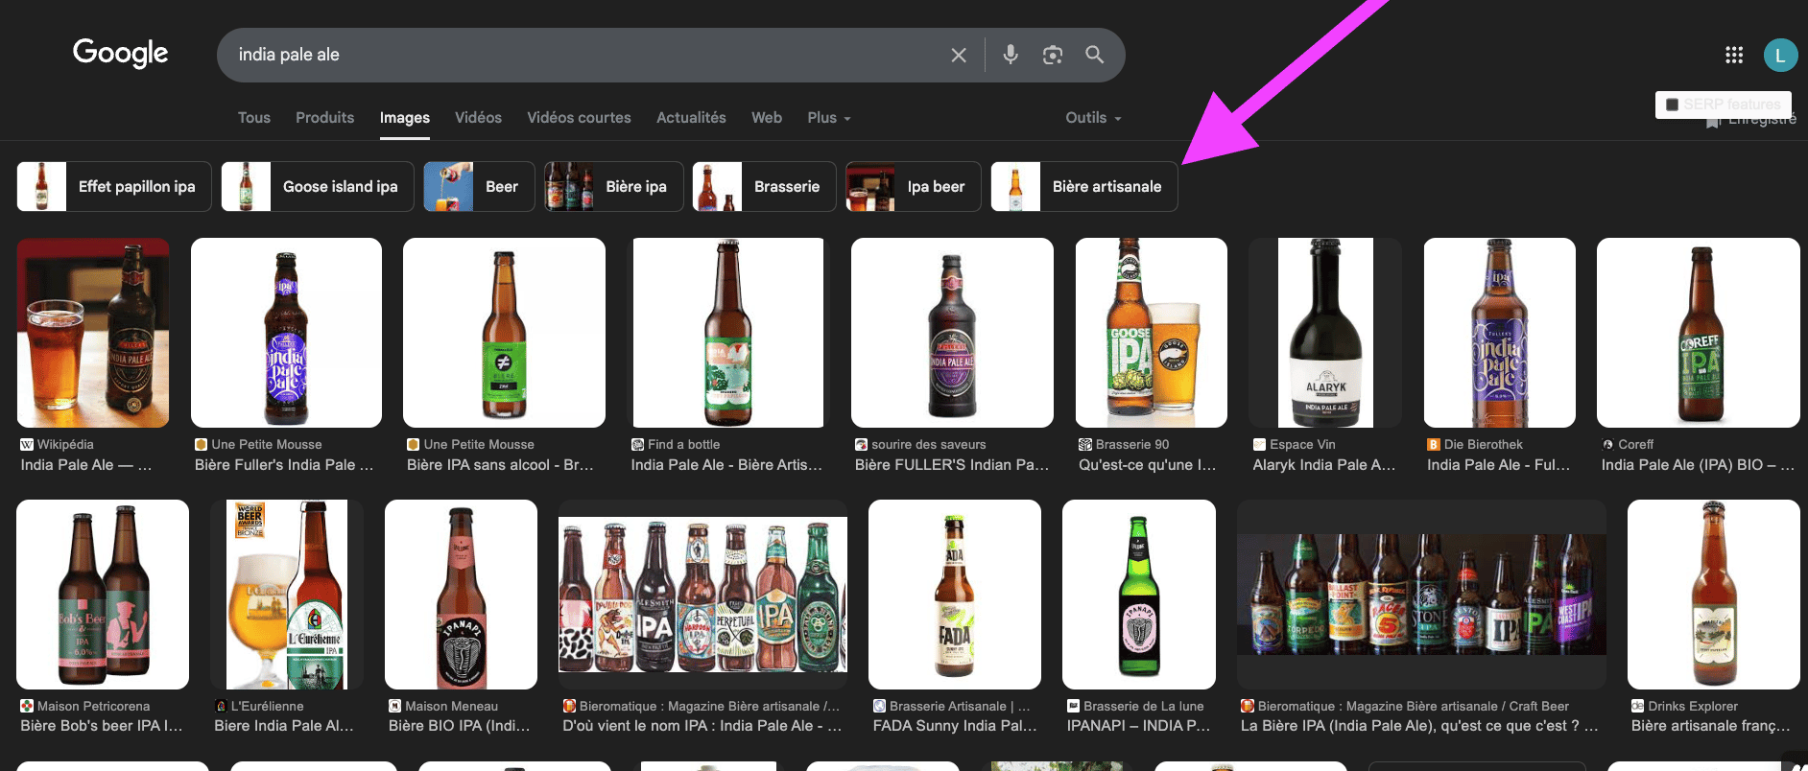Viewport: 1808px width, 771px height.
Task: Switch to the Web tab
Action: coord(767,117)
